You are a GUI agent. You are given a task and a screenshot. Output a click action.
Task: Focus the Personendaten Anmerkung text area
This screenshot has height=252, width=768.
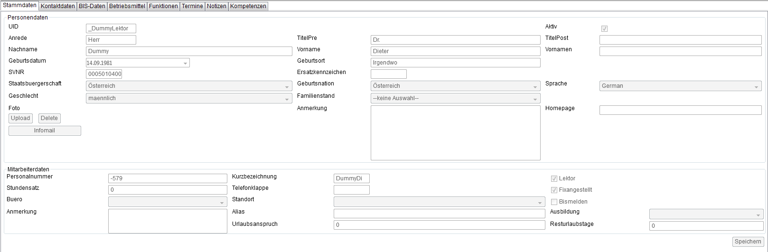coord(455,133)
